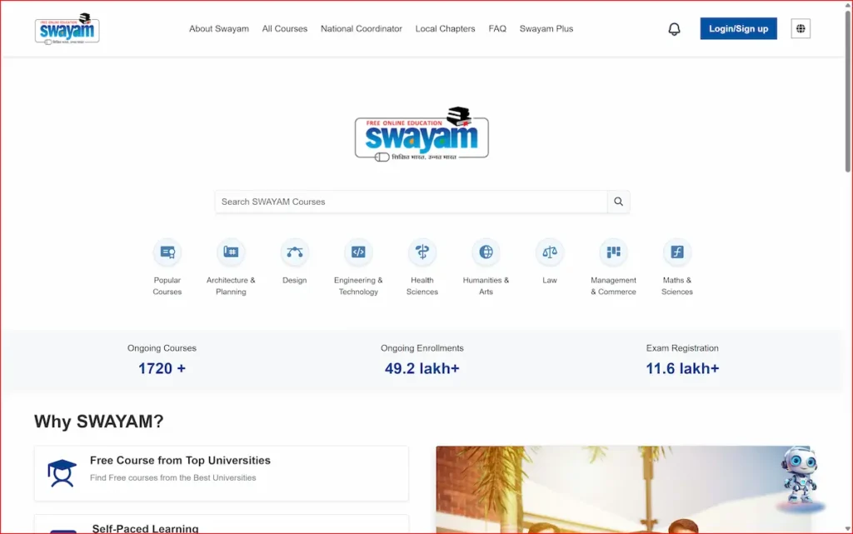Open the Health Sciences category icon
Image resolution: width=853 pixels, height=534 pixels.
(x=422, y=252)
